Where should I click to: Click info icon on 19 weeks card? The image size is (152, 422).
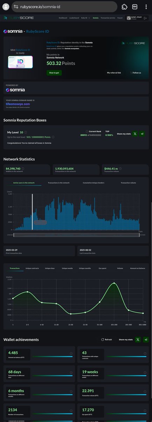144,372
